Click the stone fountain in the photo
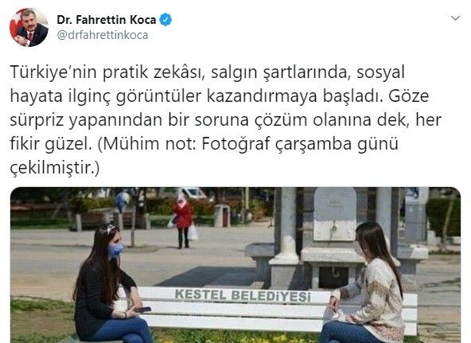The width and height of the screenshot is (471, 343). tap(335, 237)
